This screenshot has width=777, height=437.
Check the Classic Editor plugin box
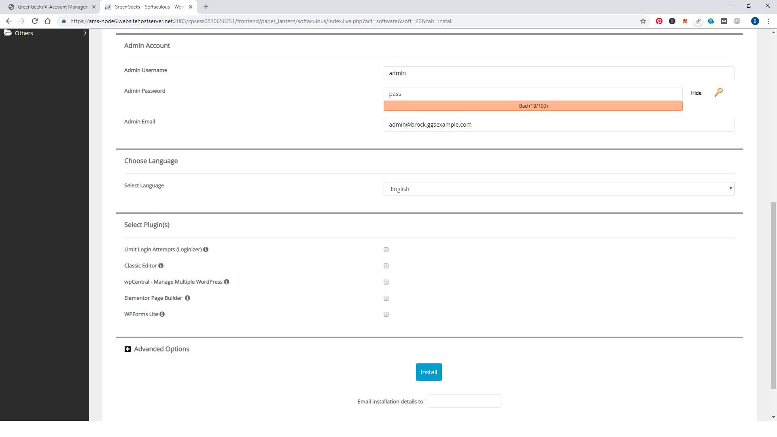pyautogui.click(x=386, y=266)
